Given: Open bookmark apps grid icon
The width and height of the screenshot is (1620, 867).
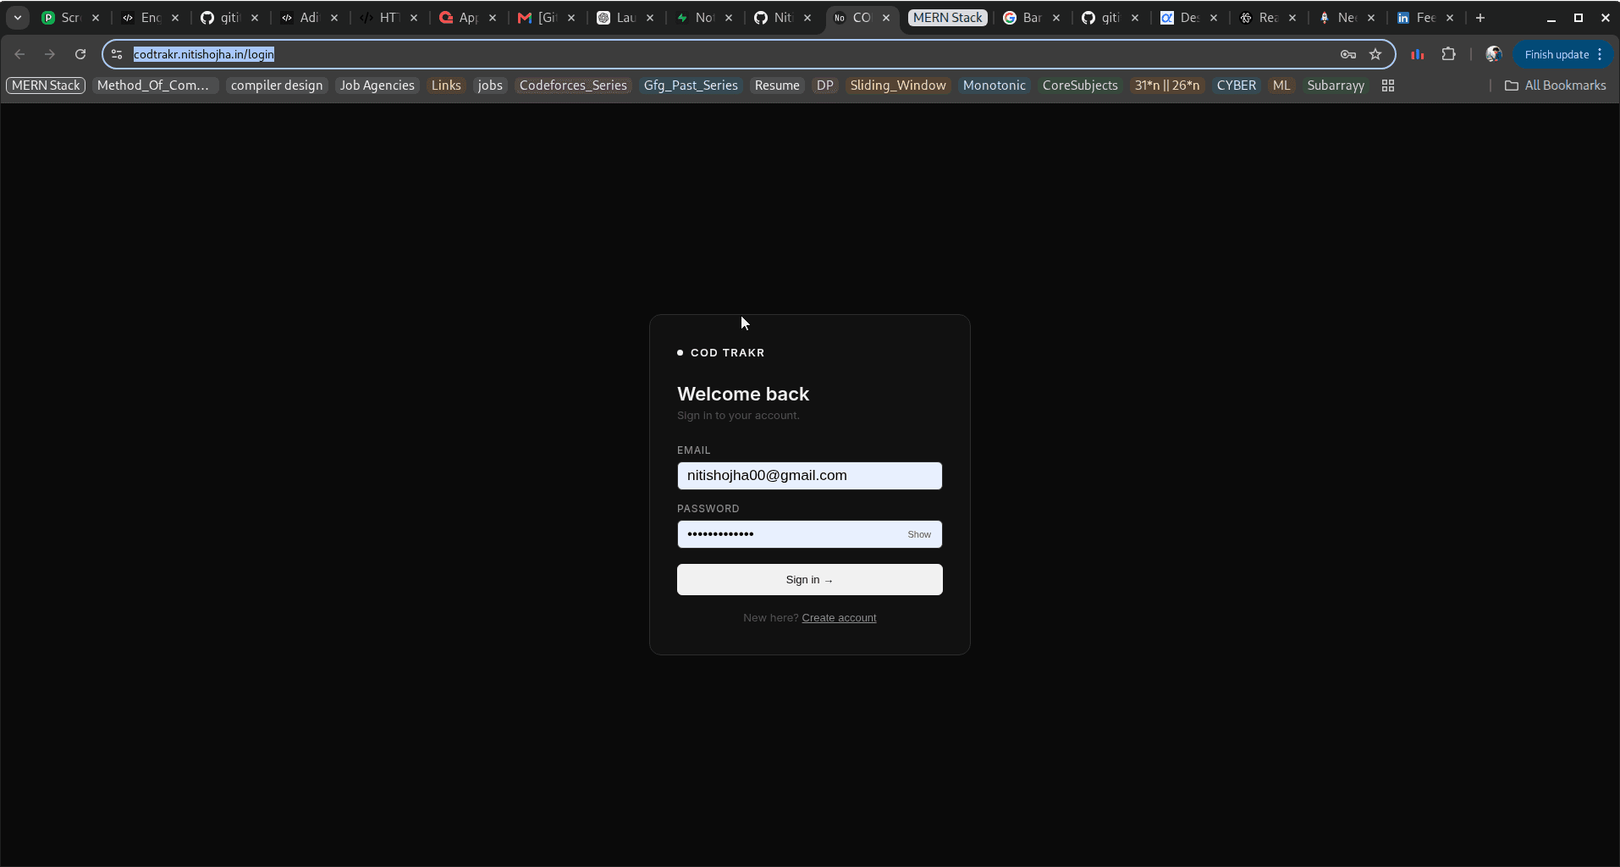Looking at the screenshot, I should 1388,86.
